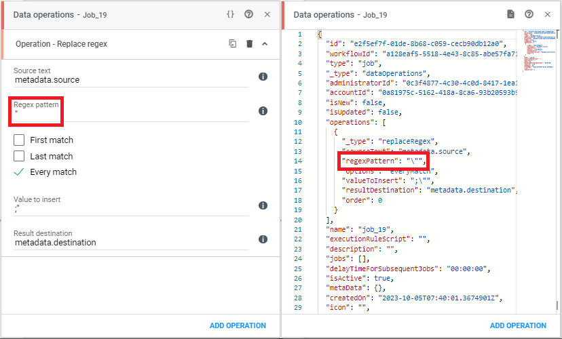562x339 pixels.
Task: Toggle the Every match option
Action: [19, 172]
